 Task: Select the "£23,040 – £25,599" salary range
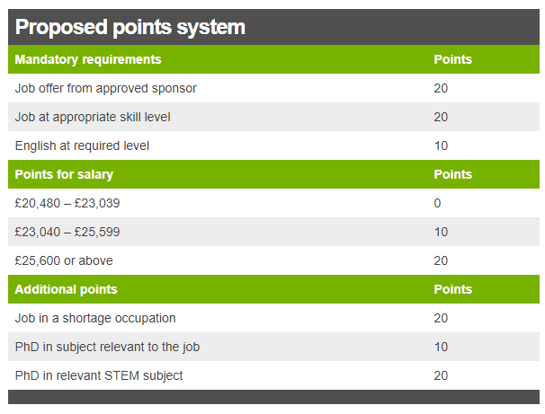[x=67, y=232]
